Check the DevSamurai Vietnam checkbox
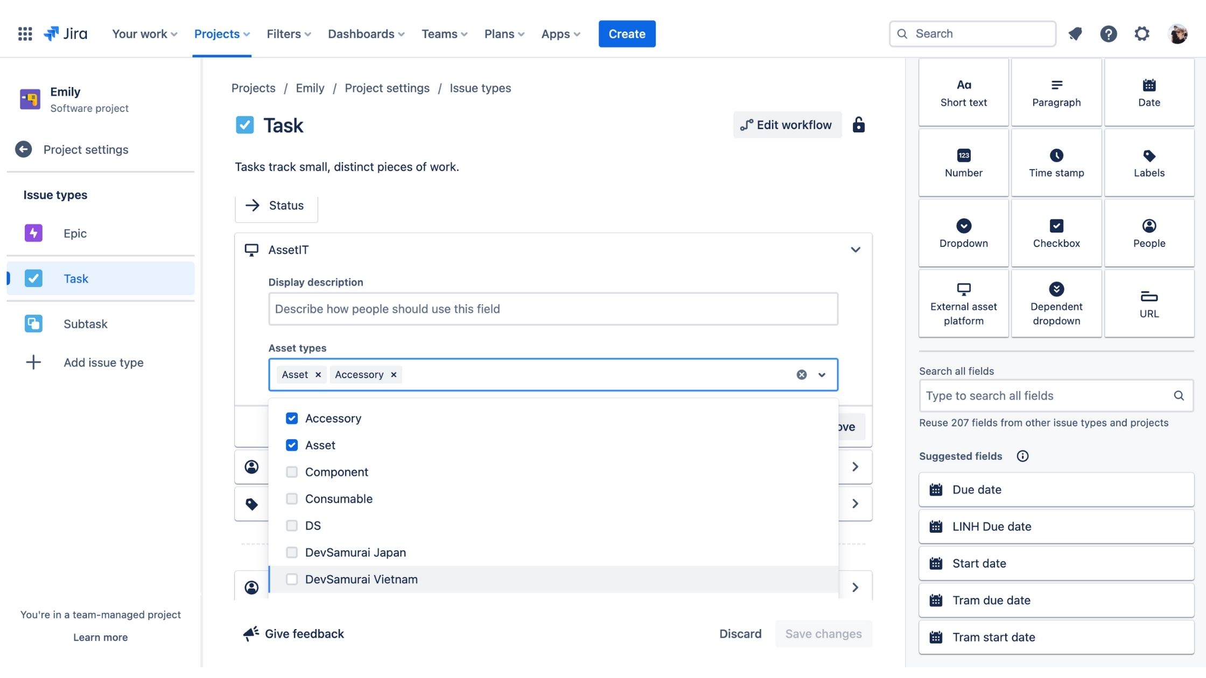 tap(292, 579)
